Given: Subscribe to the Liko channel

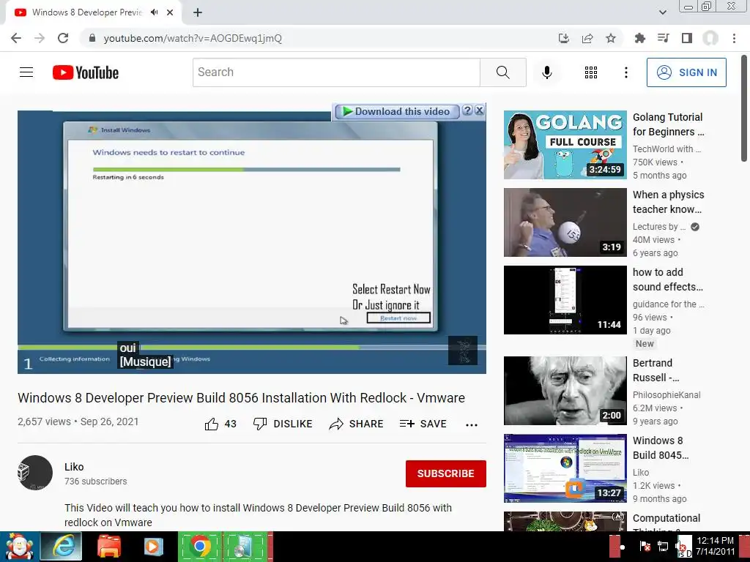Looking at the screenshot, I should coord(446,473).
